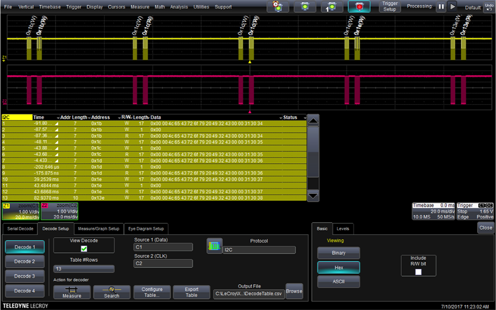The height and width of the screenshot is (310, 496).
Task: Click the Search action icon button
Action: coord(112,292)
